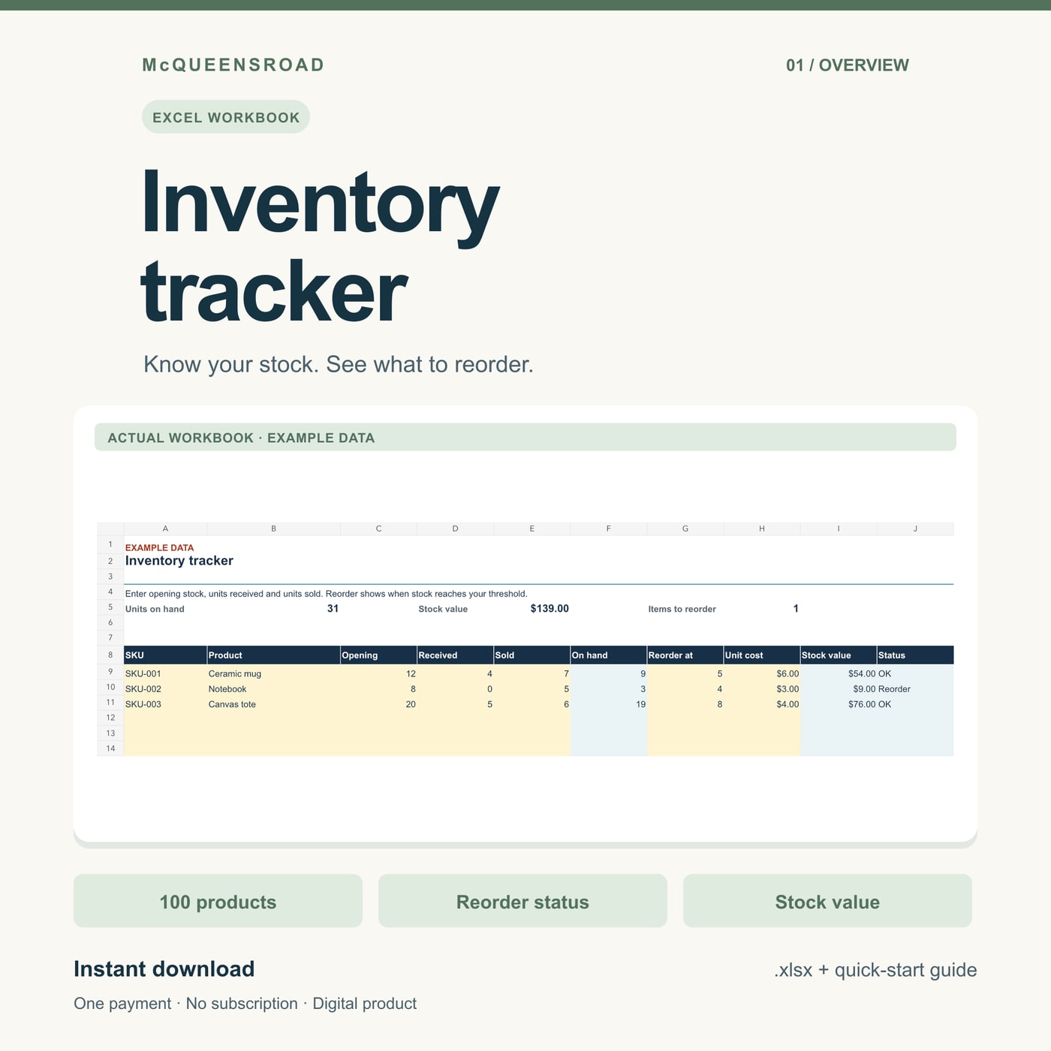Image resolution: width=1051 pixels, height=1051 pixels.
Task: Click the Units on hand label
Action: click(x=155, y=609)
